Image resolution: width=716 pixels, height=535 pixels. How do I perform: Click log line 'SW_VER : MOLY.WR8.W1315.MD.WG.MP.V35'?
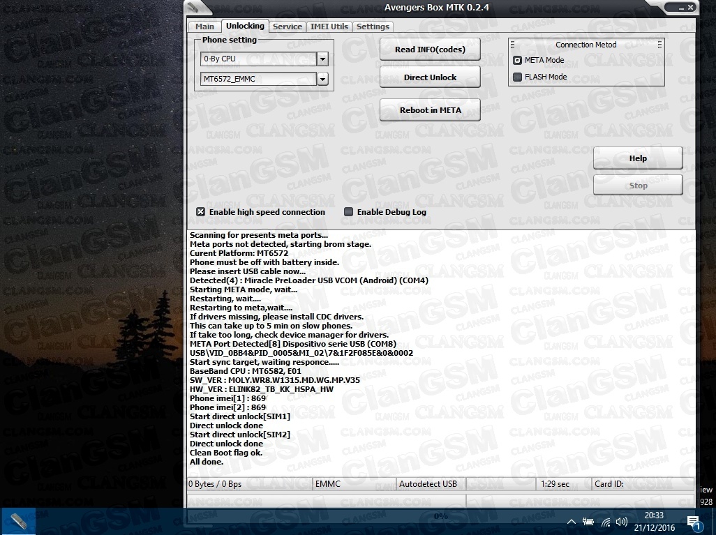pos(275,380)
